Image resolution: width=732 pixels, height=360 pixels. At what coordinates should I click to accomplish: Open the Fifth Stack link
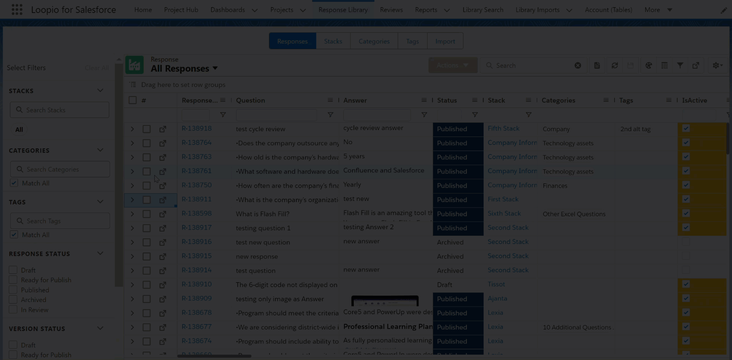[503, 129]
